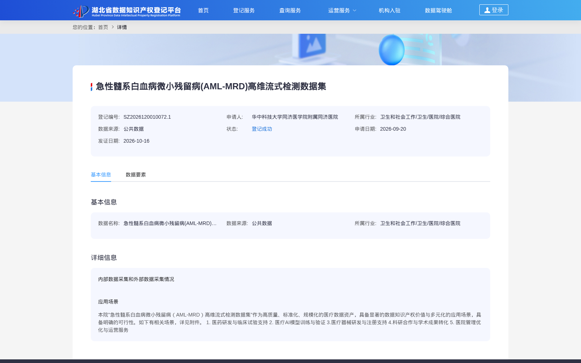Click 公共数据 value in top info card

tap(134, 129)
